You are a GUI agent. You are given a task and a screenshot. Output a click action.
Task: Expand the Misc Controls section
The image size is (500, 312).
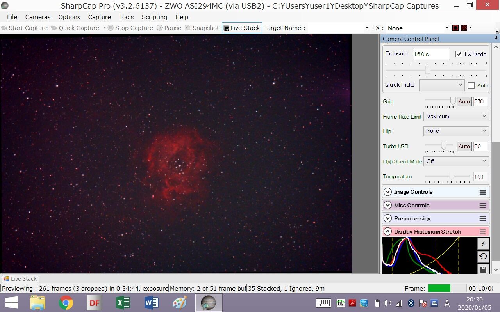click(x=387, y=205)
